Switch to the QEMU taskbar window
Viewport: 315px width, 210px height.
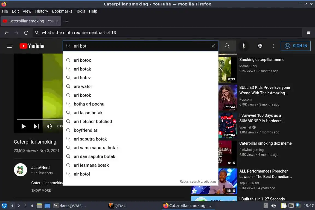(118, 206)
